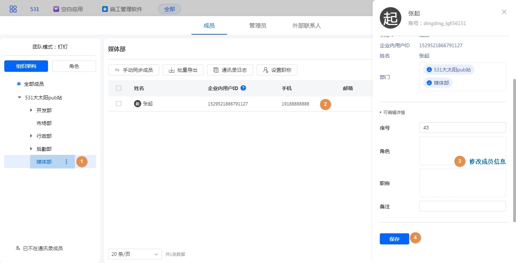This screenshot has height=263, width=516.
Task: Click the 序号 input field
Action: pyautogui.click(x=462, y=128)
